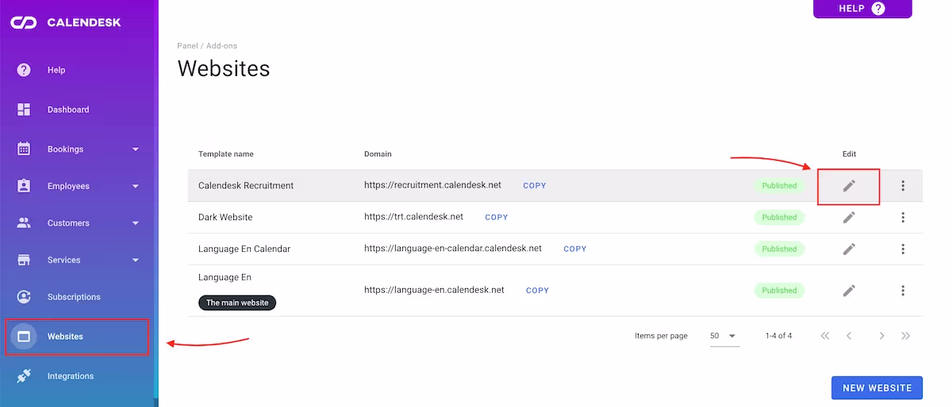Click the Panel breadcrumb link
This screenshot has height=407, width=952.
point(187,46)
